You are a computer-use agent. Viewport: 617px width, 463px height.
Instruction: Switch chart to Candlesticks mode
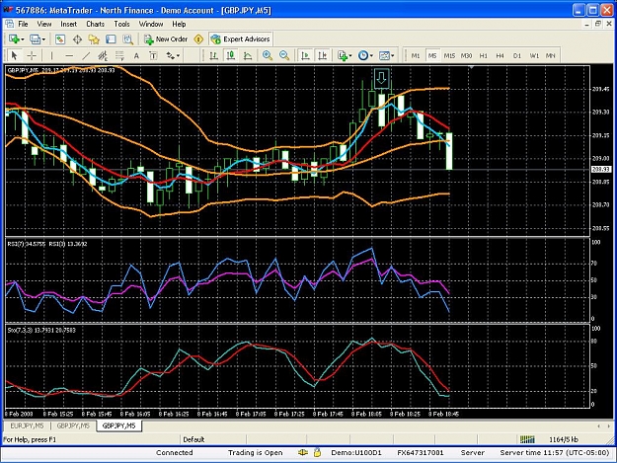click(x=231, y=55)
